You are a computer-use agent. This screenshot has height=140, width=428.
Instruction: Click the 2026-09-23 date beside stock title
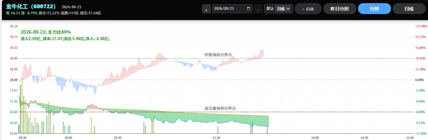click(71, 7)
